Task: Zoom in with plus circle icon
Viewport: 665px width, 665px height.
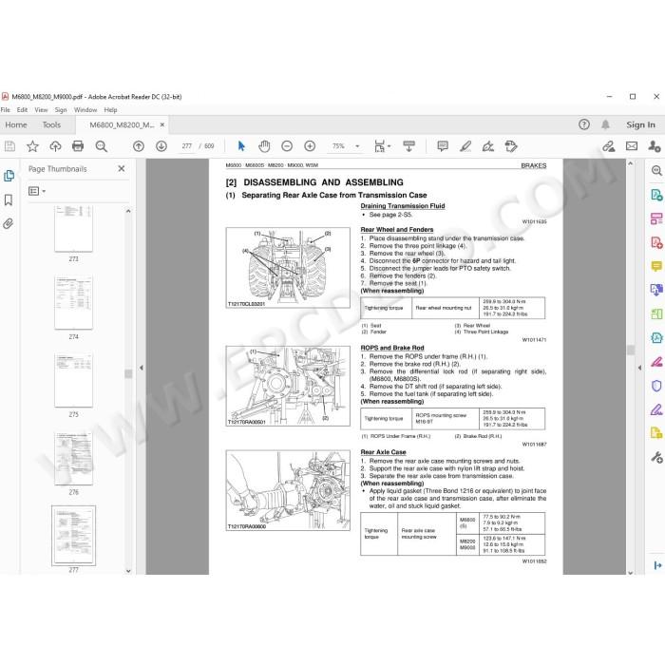Action: pyautogui.click(x=310, y=146)
